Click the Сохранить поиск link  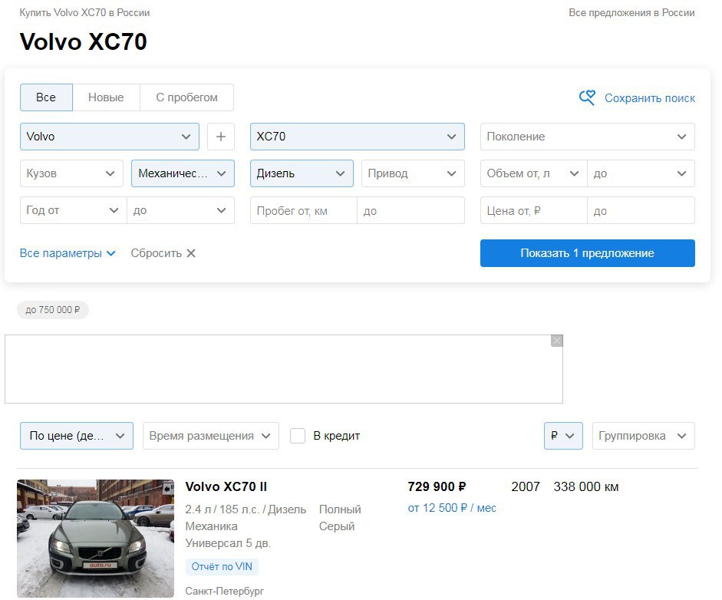[650, 98]
